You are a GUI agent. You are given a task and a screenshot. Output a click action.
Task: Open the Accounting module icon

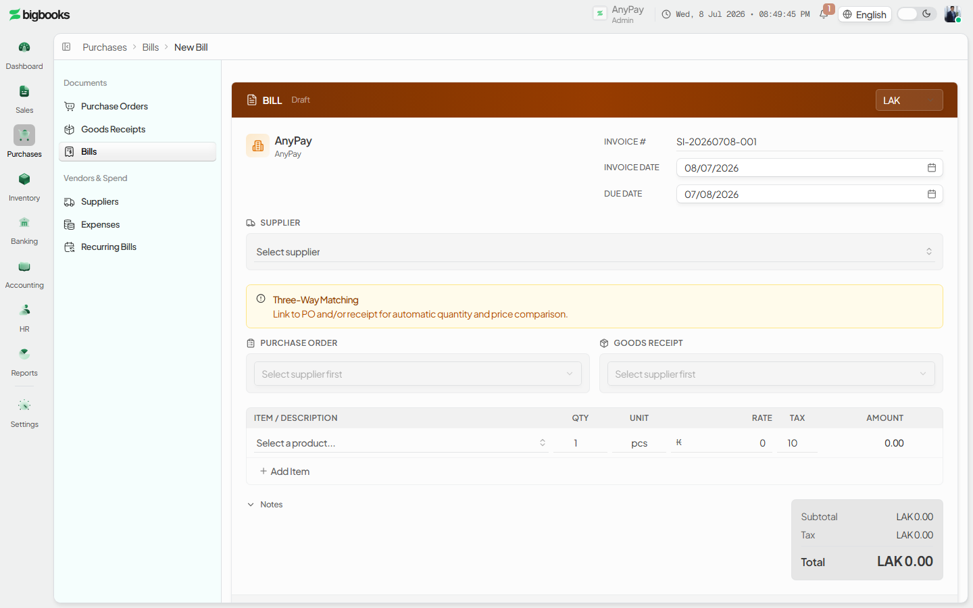[24, 267]
